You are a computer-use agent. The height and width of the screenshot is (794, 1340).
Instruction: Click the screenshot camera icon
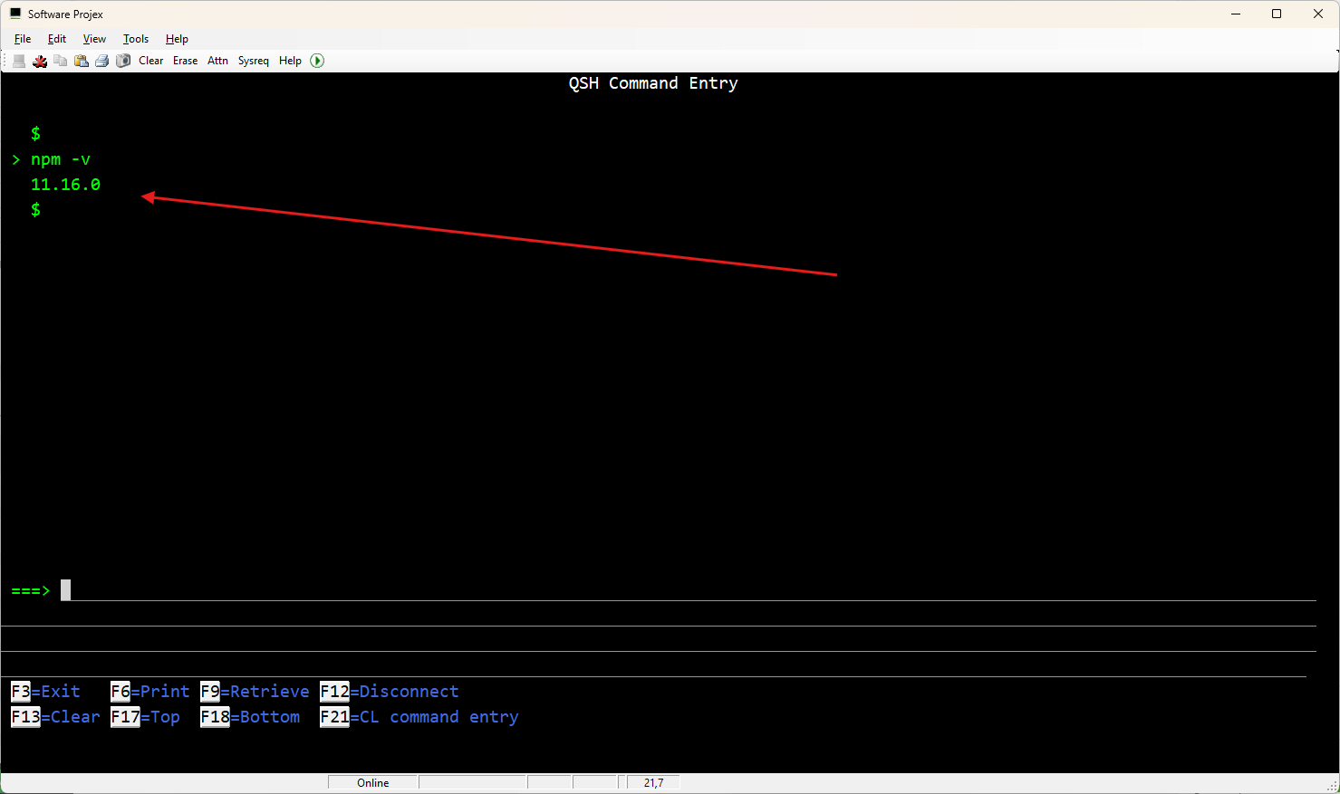(x=123, y=61)
